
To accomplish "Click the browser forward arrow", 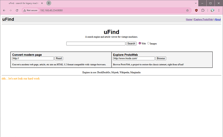I will [x=11, y=10].
